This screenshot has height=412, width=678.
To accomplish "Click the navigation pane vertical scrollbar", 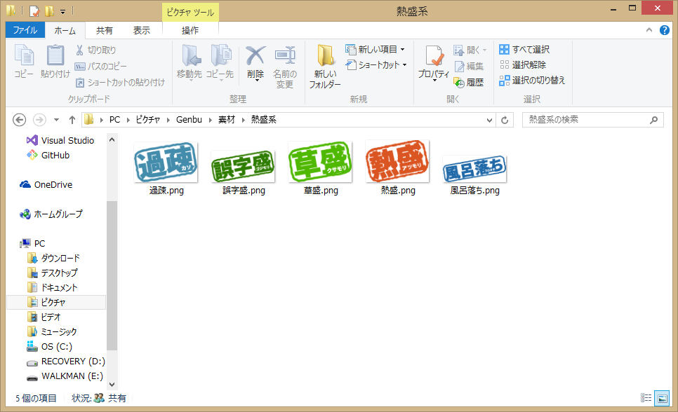I will (112, 273).
